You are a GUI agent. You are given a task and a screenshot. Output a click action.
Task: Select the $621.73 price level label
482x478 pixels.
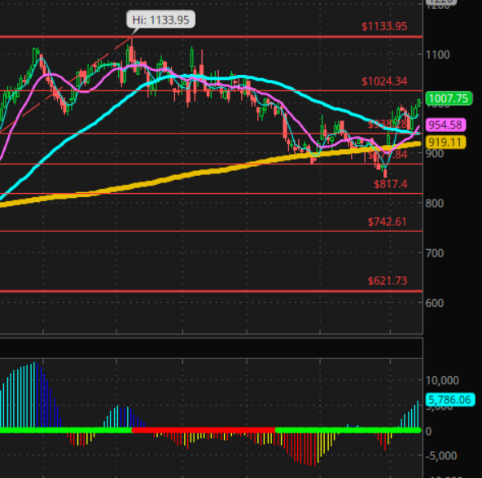click(x=388, y=281)
